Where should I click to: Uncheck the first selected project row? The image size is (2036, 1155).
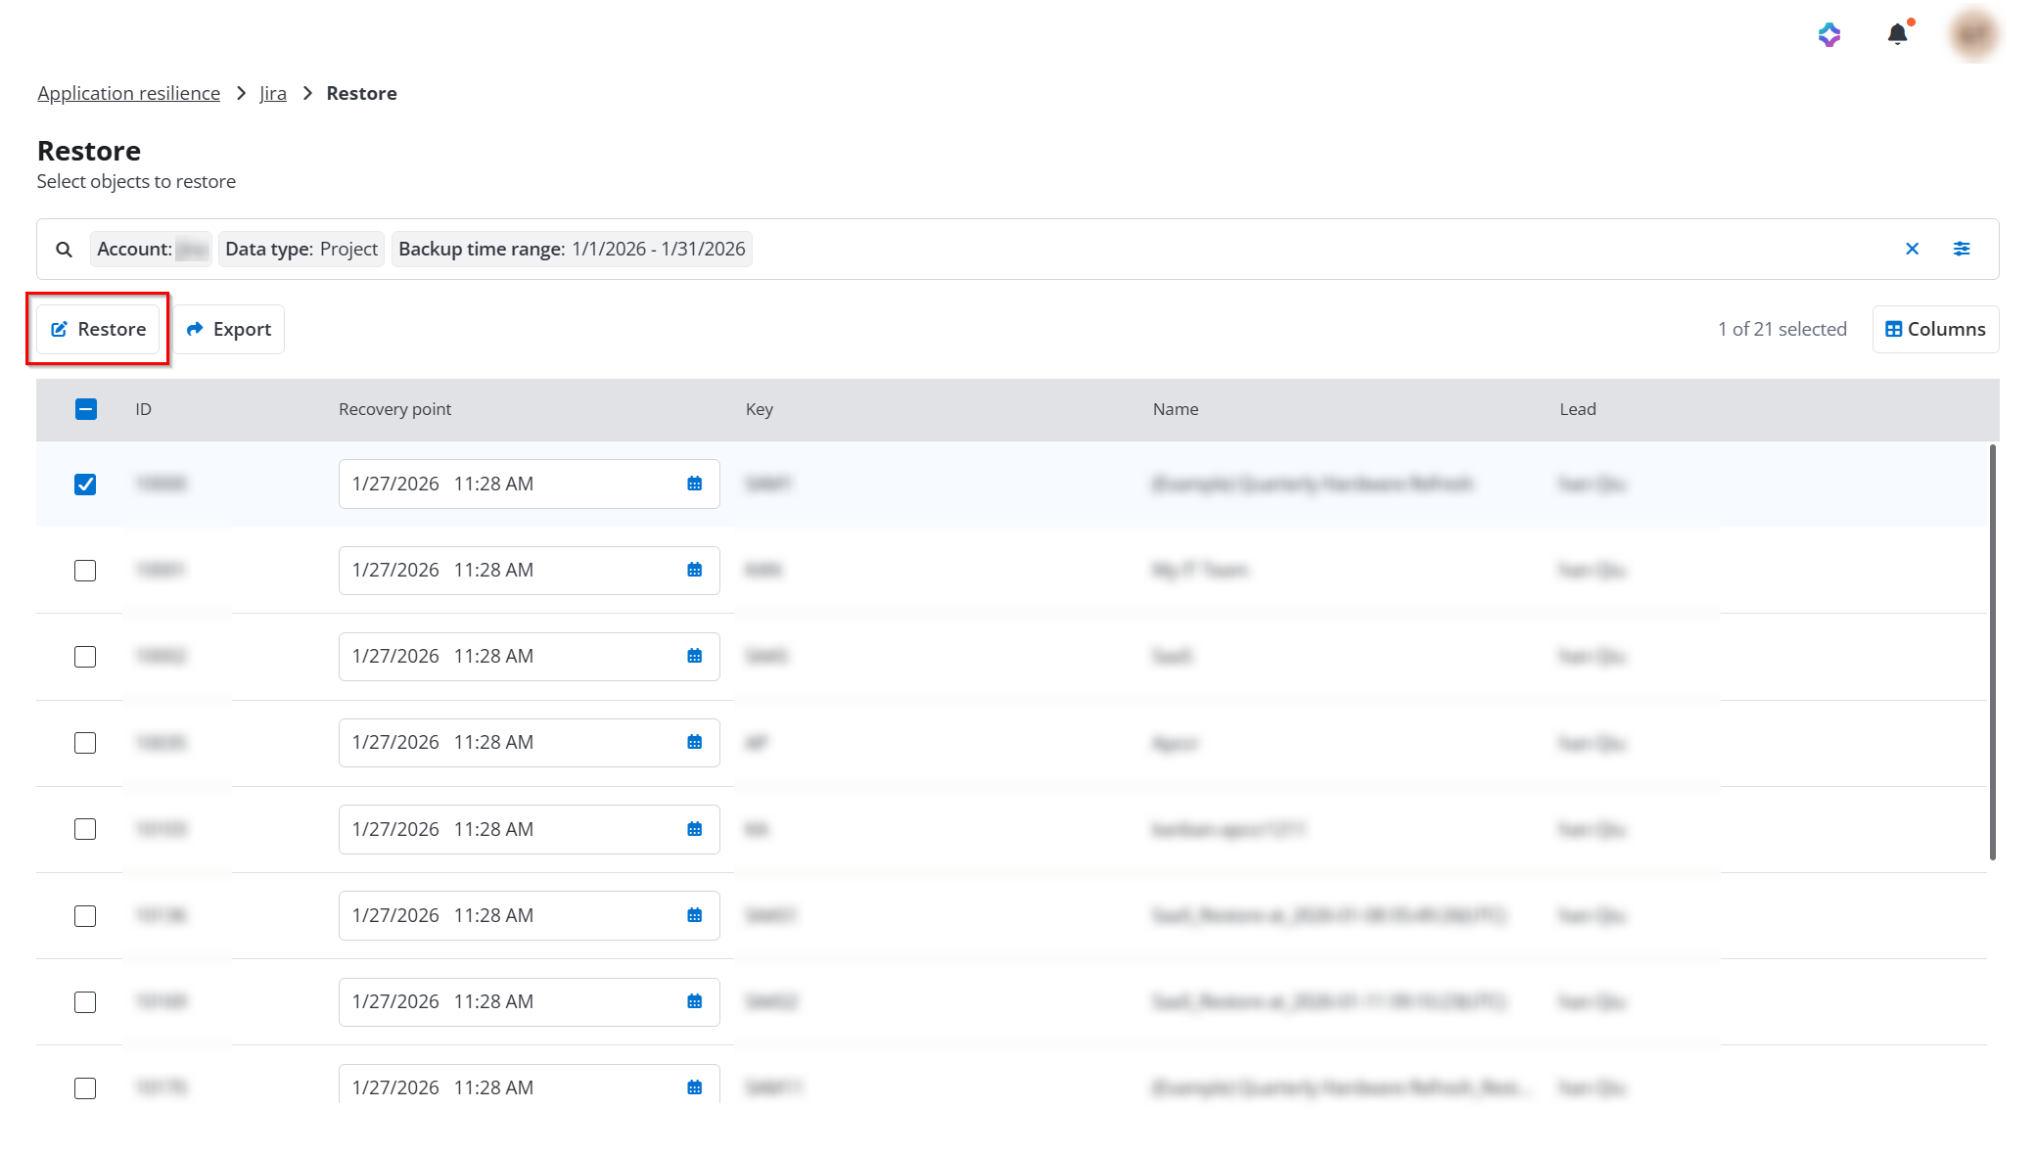[85, 485]
